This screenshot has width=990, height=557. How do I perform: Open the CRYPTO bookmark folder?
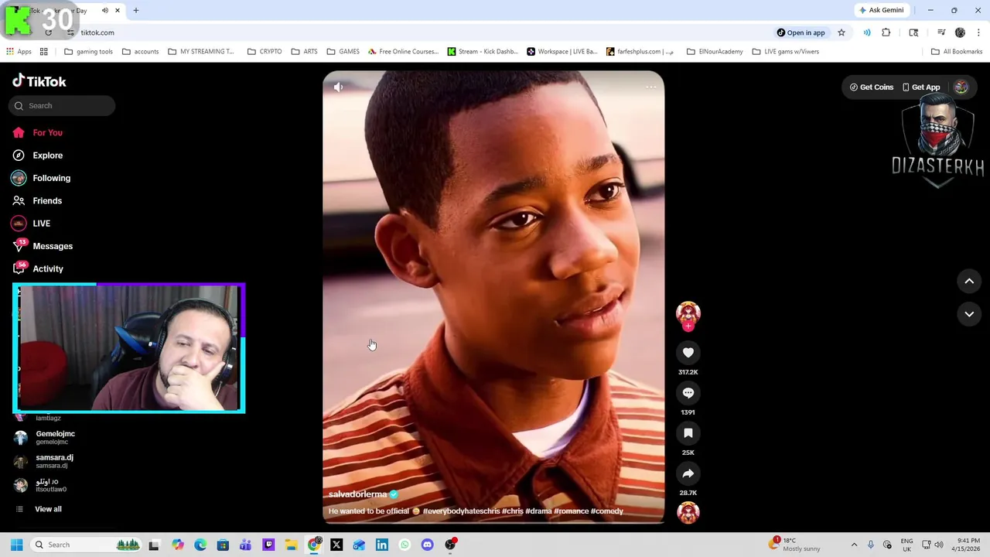[265, 52]
